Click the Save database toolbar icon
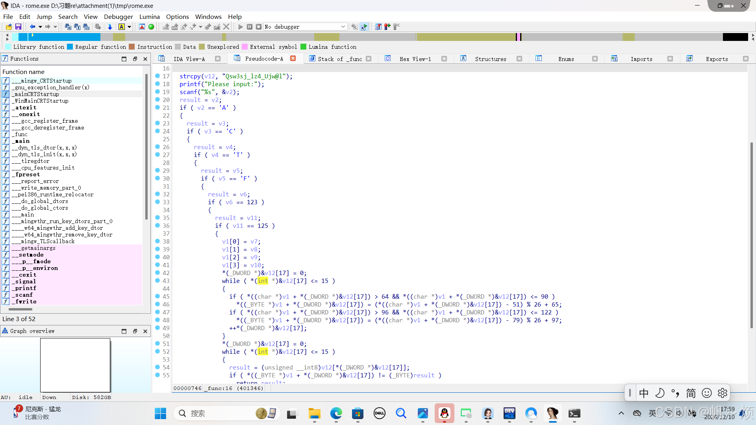756x425 pixels. [x=18, y=27]
